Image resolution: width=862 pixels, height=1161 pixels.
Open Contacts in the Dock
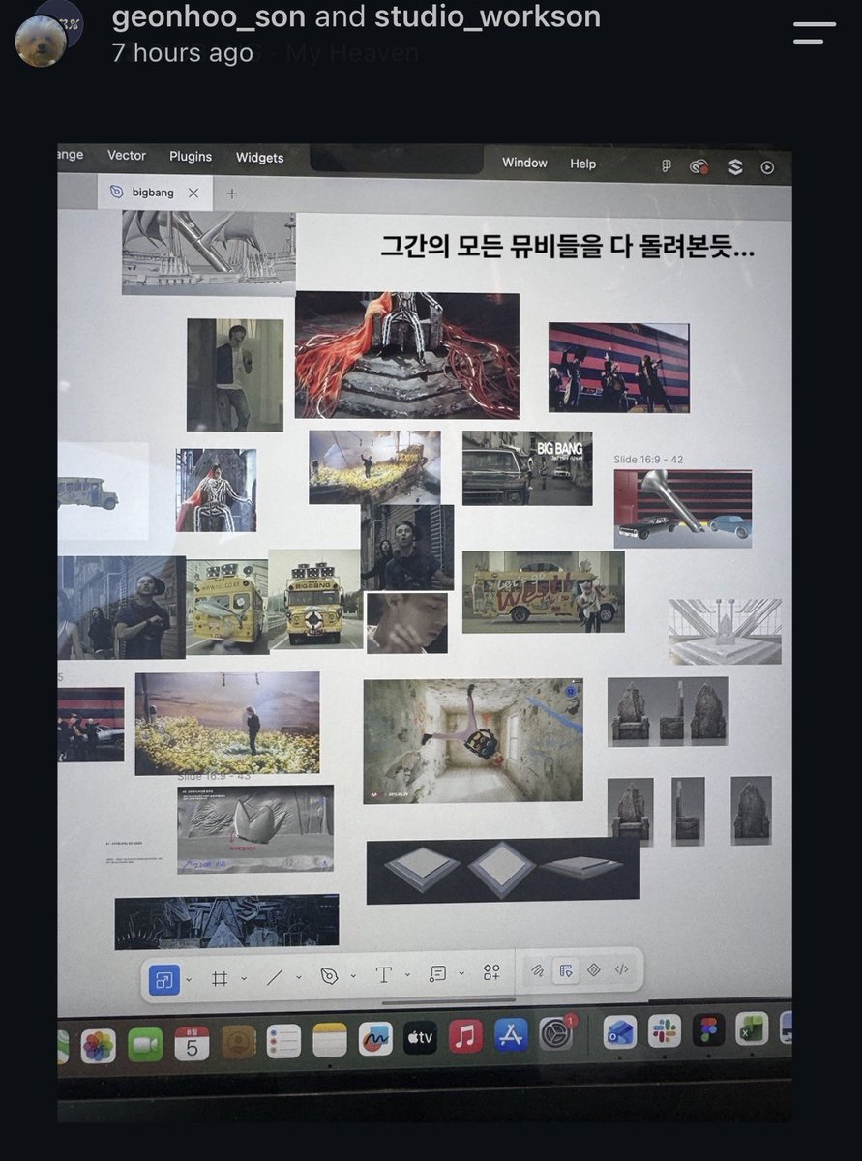click(238, 1042)
